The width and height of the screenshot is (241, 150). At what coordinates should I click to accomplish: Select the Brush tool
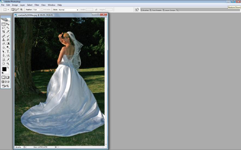click(x=8, y=36)
